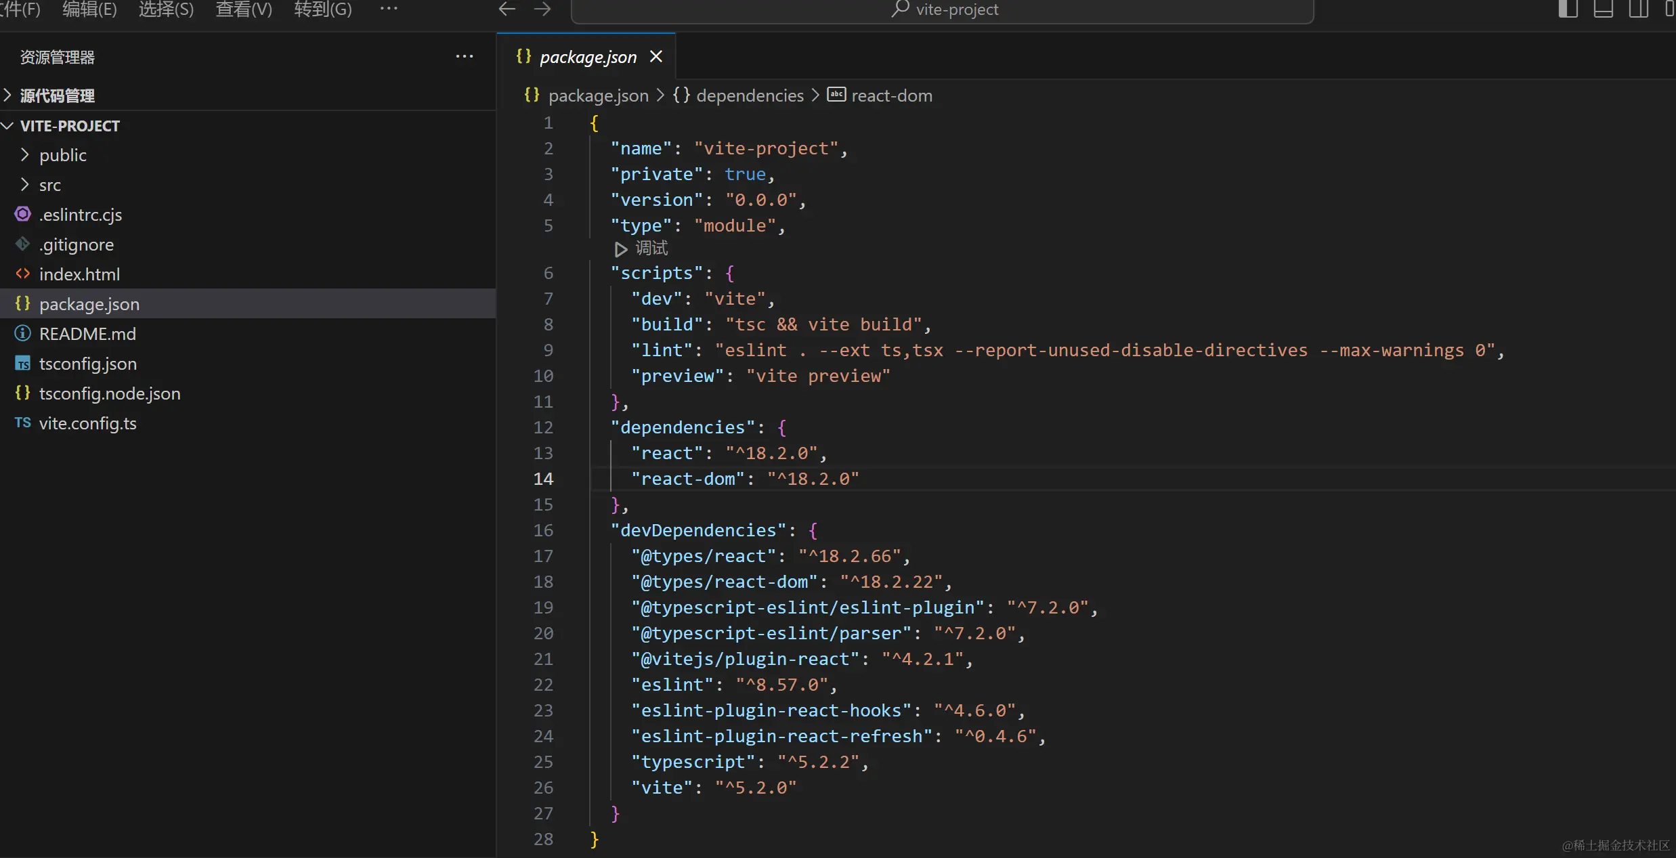1676x858 pixels.
Task: Go forward with the right arrow
Action: coord(542,9)
